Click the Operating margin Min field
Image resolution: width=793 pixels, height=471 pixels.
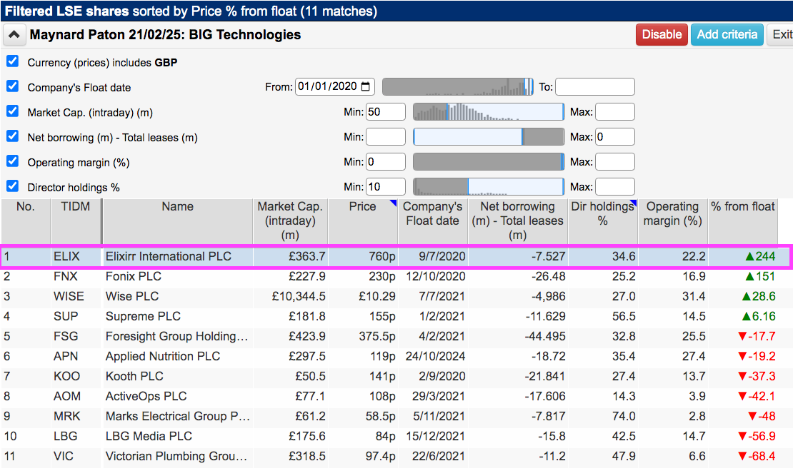(385, 162)
